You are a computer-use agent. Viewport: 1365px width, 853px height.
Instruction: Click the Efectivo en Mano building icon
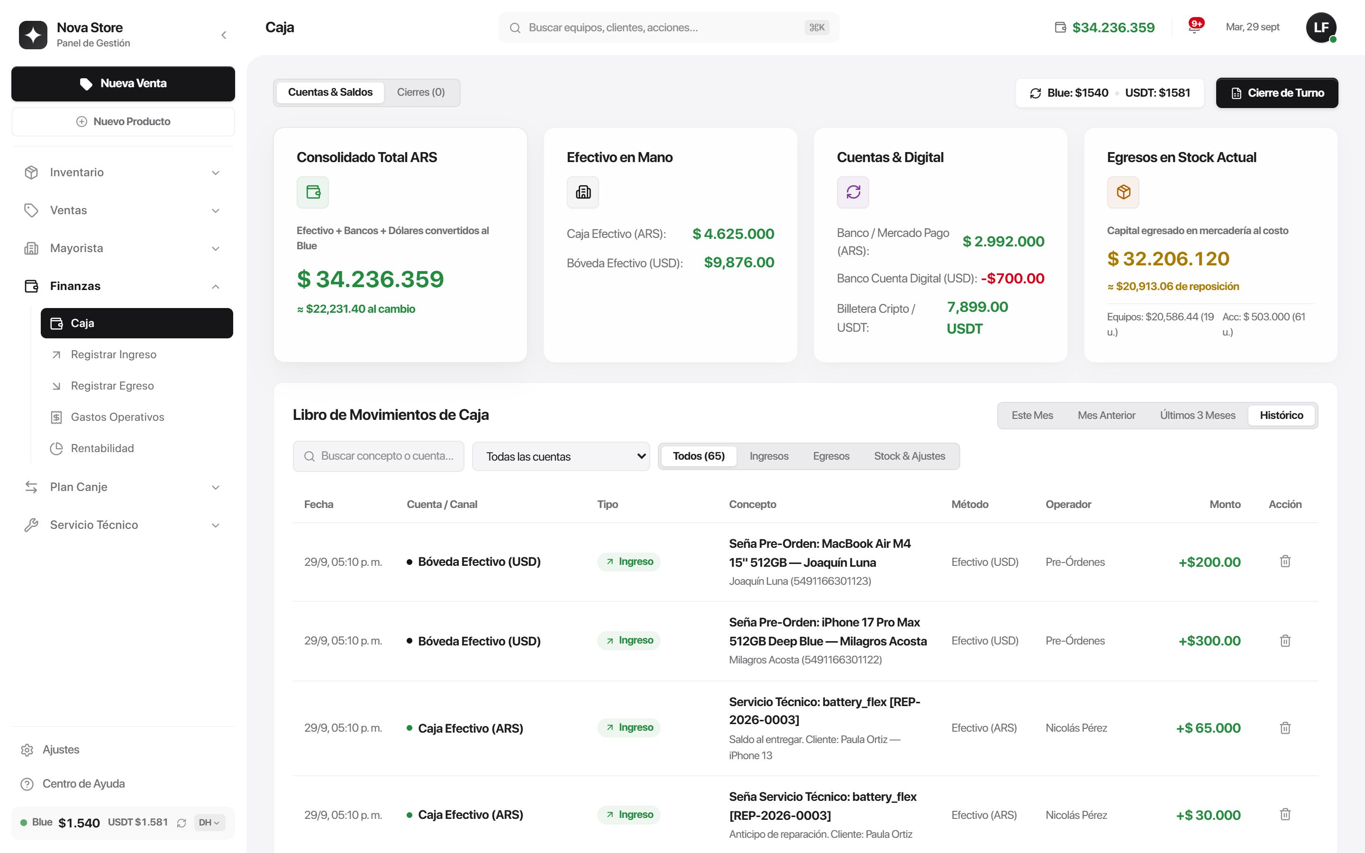[582, 192]
